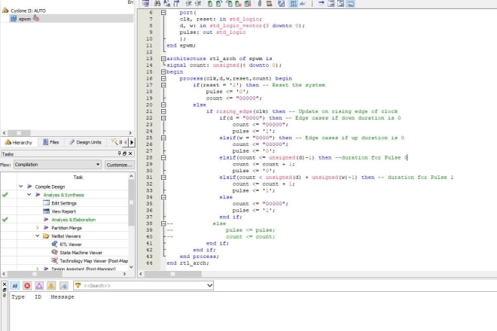Click the State Machine Viewer icon
Screen dimensions: 497x331
(54, 252)
